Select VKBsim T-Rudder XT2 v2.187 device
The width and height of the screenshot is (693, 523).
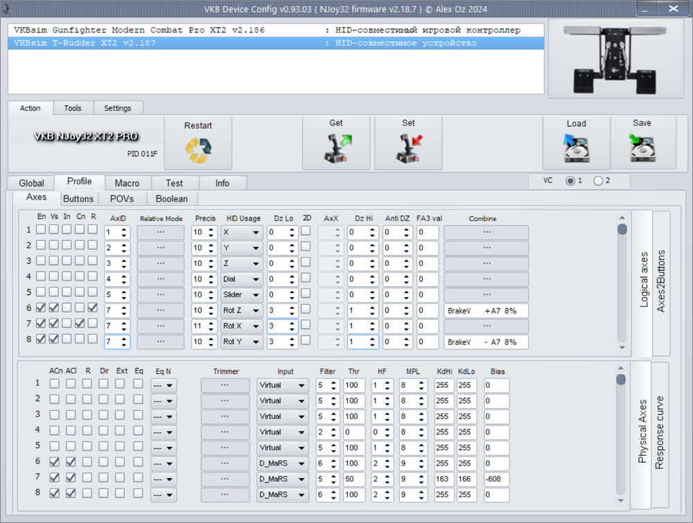pos(276,43)
